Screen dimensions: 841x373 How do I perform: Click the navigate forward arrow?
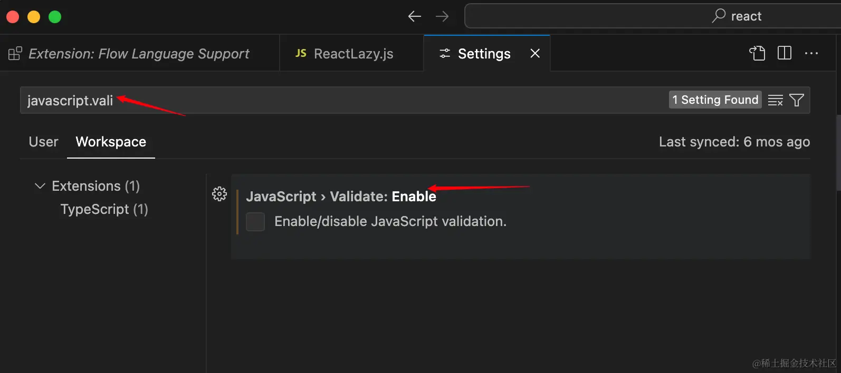point(442,16)
